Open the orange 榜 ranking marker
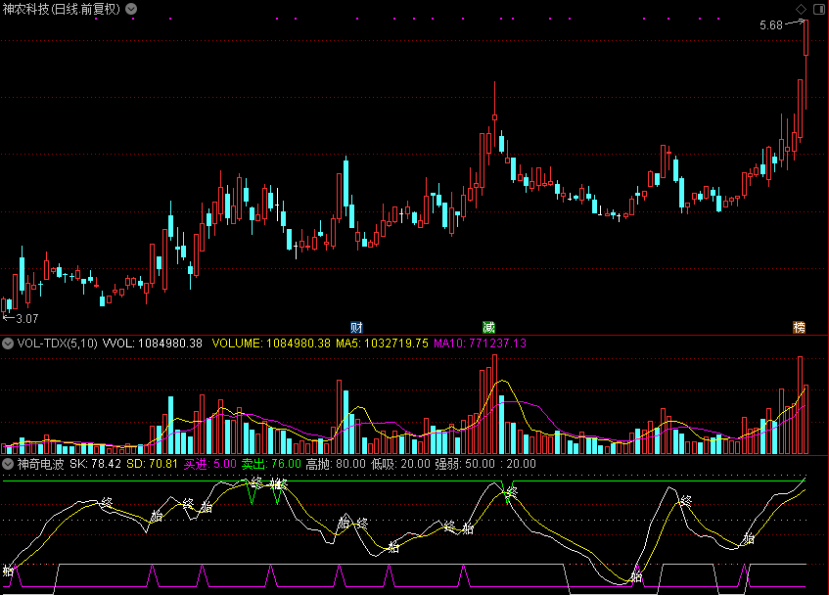This screenshot has width=829, height=595. [801, 326]
